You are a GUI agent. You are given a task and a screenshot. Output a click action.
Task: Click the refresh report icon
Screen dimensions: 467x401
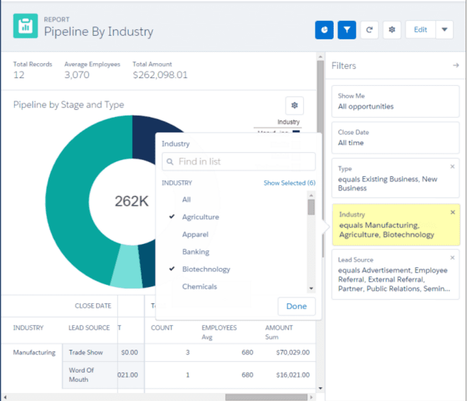369,30
